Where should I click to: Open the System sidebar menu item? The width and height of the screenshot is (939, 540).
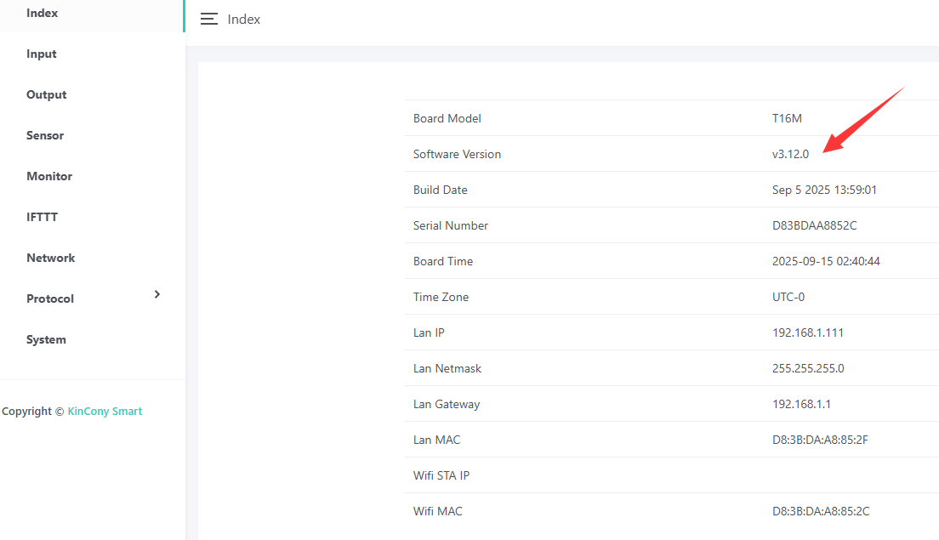[46, 340]
